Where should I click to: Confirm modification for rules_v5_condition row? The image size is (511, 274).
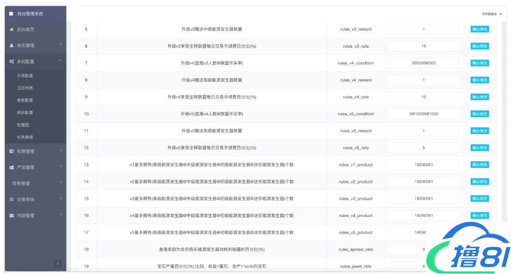click(x=480, y=114)
